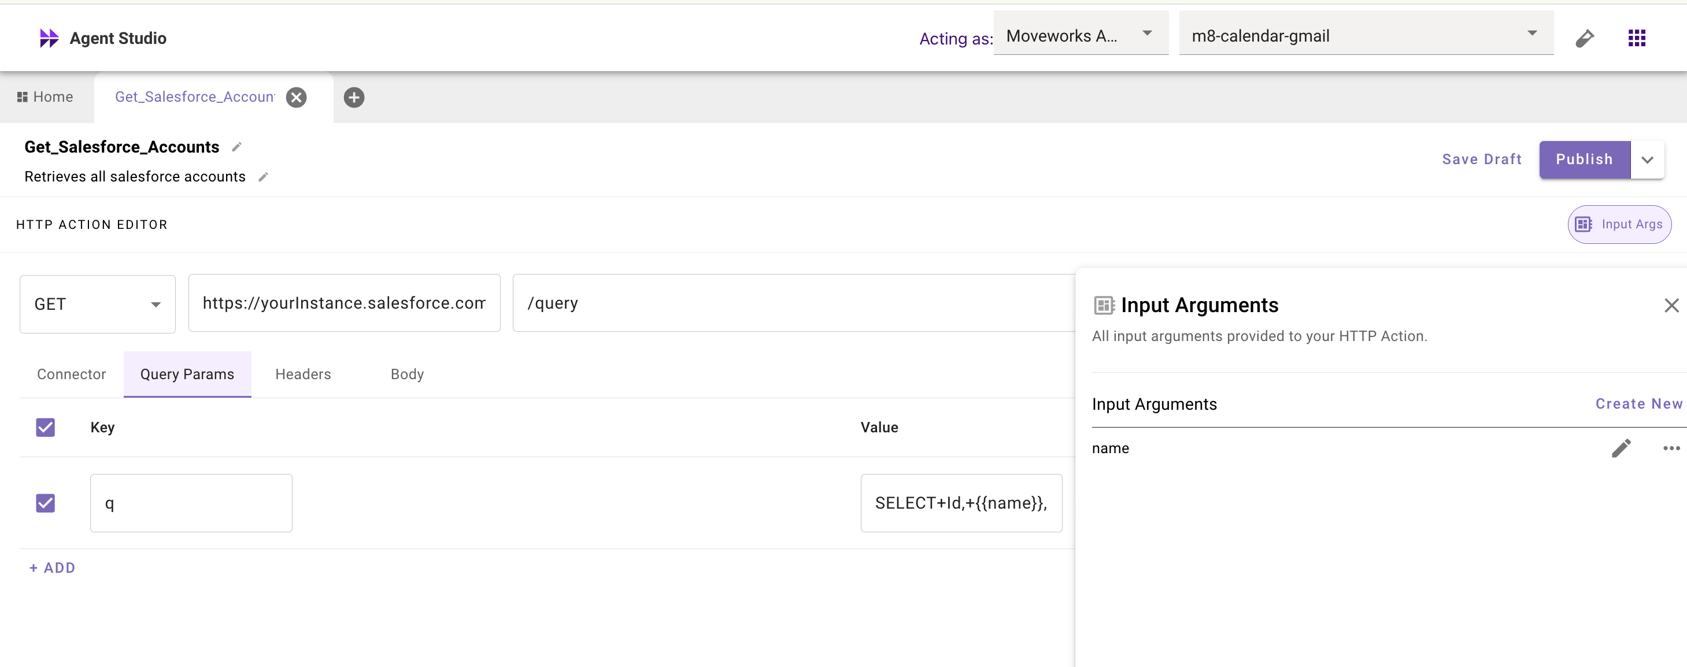The image size is (1687, 667).
Task: Click the Value column header
Action: 879,428
